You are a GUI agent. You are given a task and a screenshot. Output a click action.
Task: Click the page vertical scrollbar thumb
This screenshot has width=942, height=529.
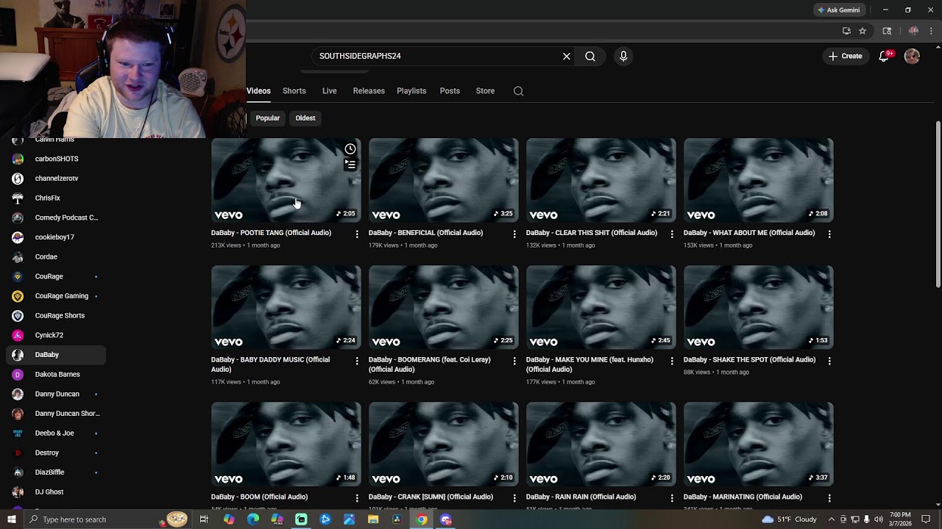click(938, 204)
